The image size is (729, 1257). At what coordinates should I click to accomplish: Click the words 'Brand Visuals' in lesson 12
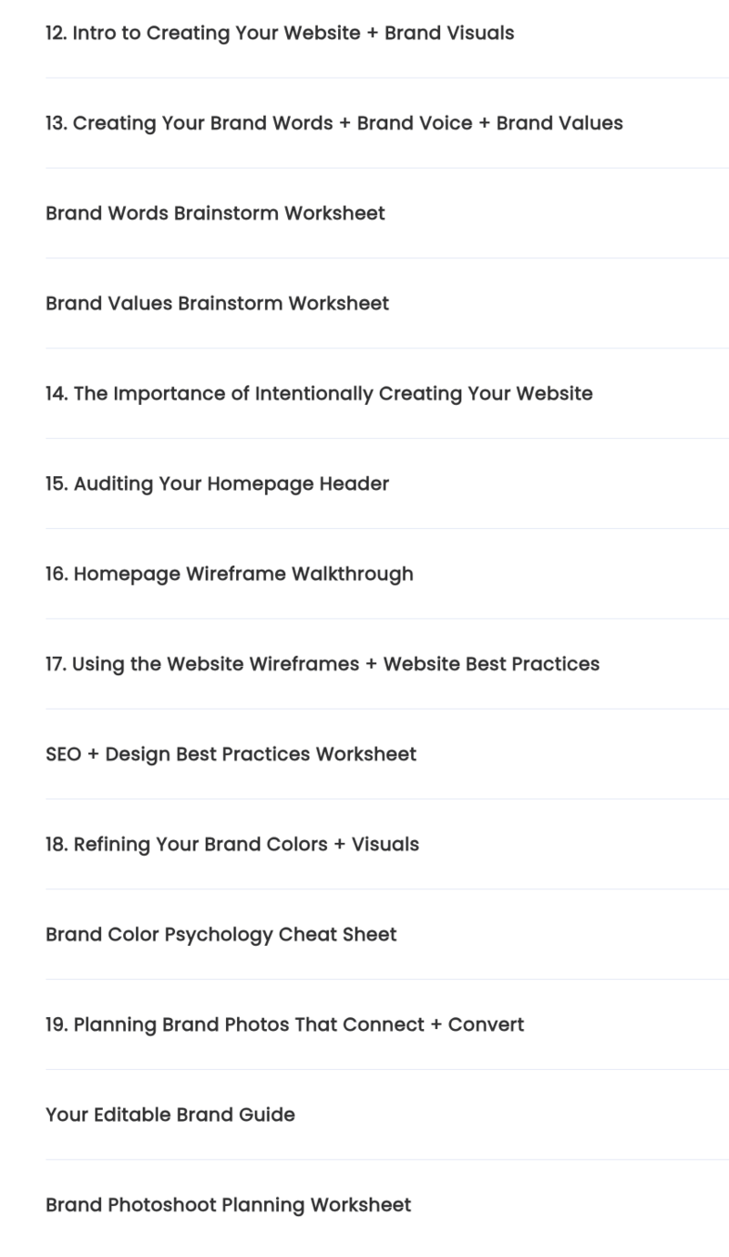[x=449, y=33]
